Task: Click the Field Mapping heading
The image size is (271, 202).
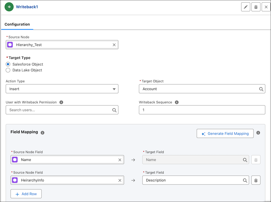Action: (24, 132)
